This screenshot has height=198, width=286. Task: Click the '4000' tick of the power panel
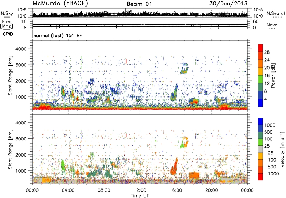21,49
